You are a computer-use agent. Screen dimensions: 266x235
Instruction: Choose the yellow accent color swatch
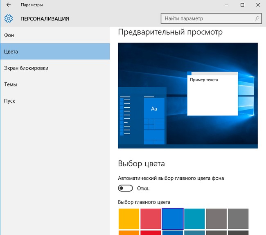[x=128, y=219]
